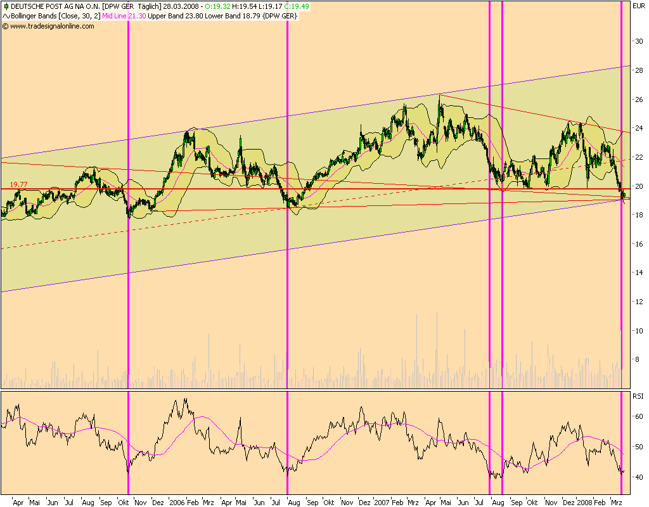Screen dimensions: 649x507
Task: Select the leftmost magenta vertical line near Okt
Action: (129, 253)
